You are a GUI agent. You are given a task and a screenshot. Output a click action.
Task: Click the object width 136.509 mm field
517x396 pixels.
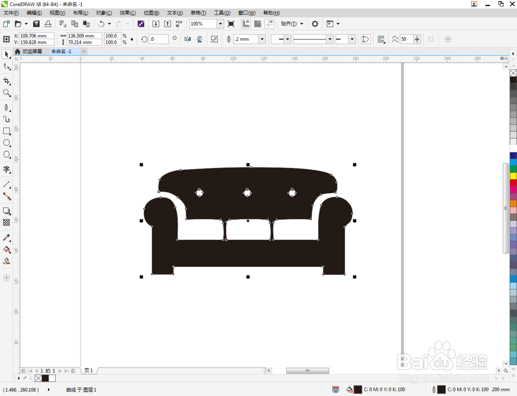click(x=84, y=36)
